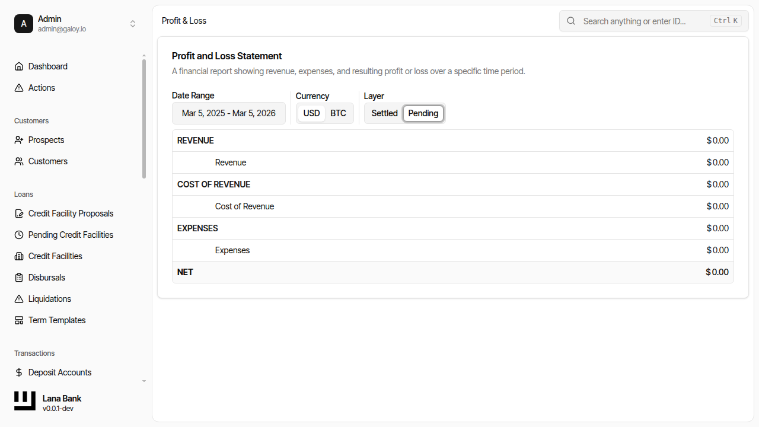Open the date range picker
Screen dimensions: 759x427
pos(229,113)
